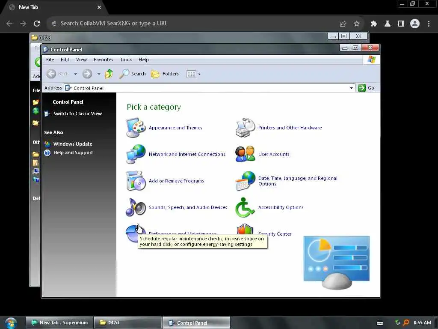
Task: Switch to the 042d taskbar button
Action: pos(128,323)
